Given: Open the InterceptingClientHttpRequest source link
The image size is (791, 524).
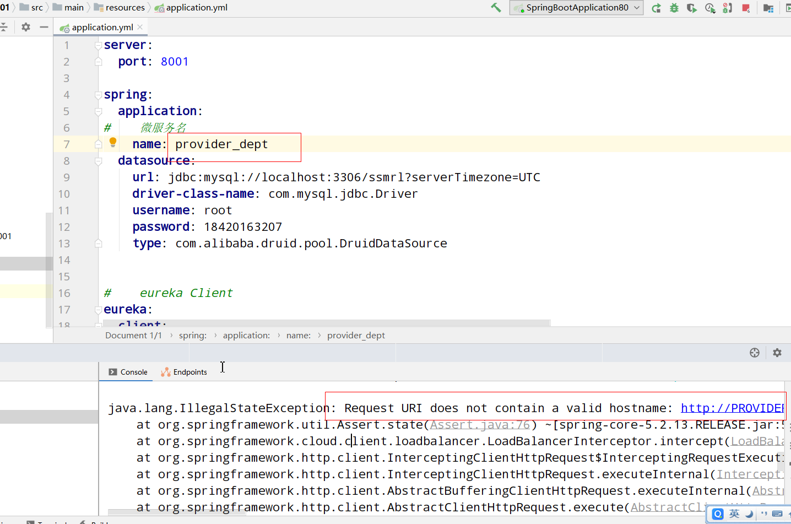Looking at the screenshot, I should [x=750, y=474].
